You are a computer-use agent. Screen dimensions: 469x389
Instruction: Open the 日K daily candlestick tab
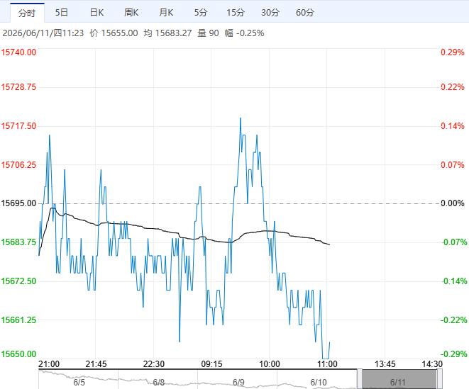(x=96, y=13)
